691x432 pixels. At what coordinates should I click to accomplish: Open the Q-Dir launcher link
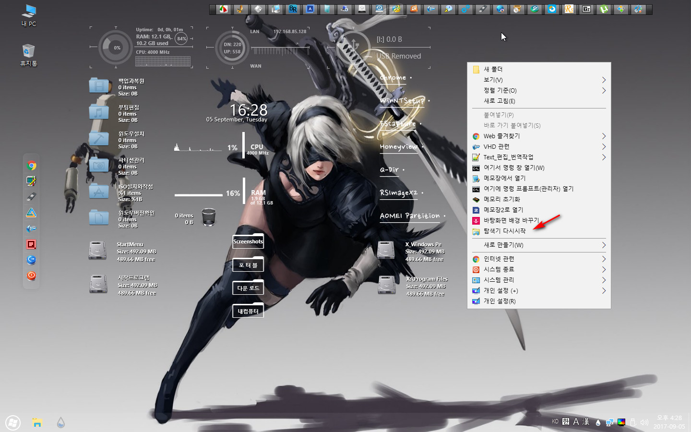pyautogui.click(x=389, y=169)
